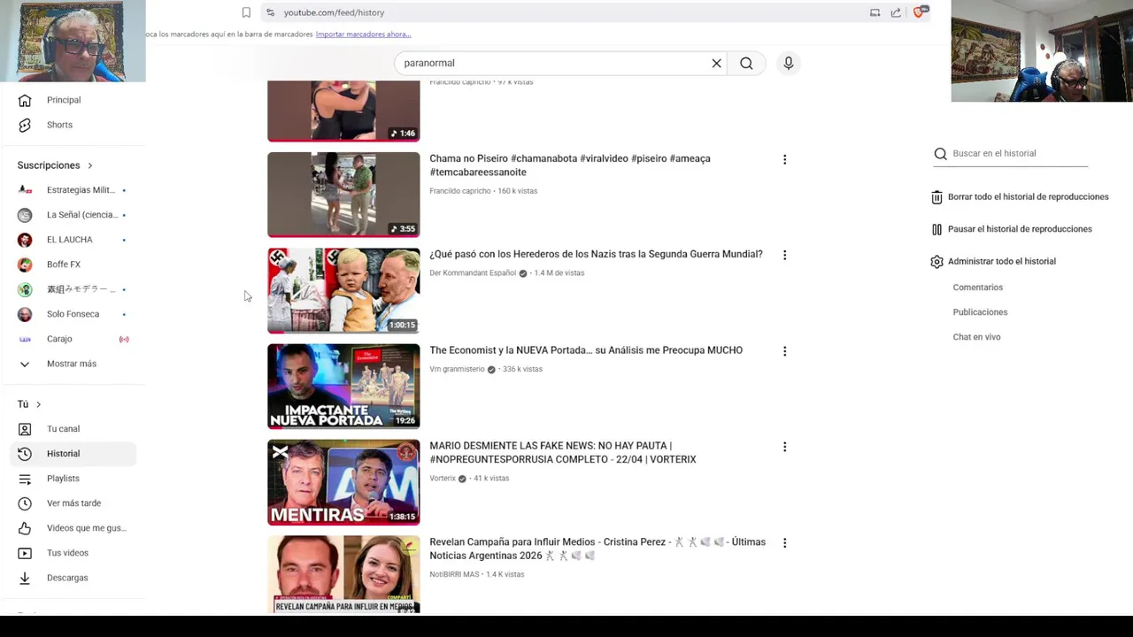Open Ver más tarde list
Screen dimensions: 1133x637
click(73, 503)
